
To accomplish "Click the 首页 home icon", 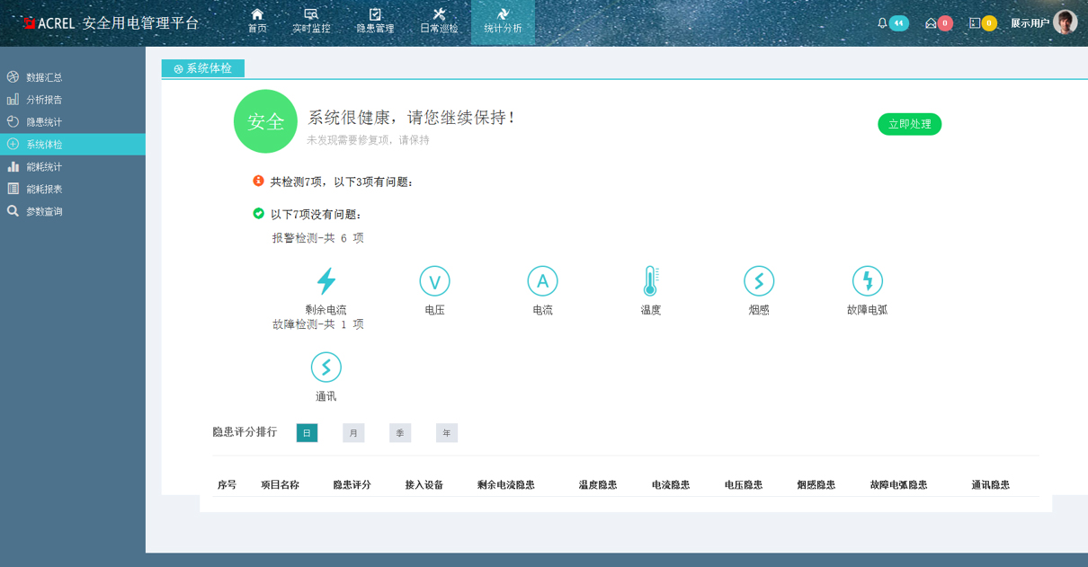I will [257, 22].
